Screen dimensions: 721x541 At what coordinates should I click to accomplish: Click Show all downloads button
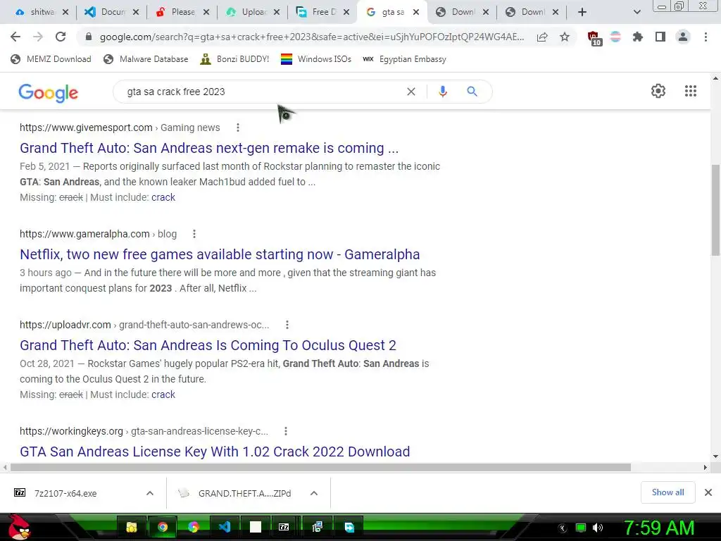point(667,492)
